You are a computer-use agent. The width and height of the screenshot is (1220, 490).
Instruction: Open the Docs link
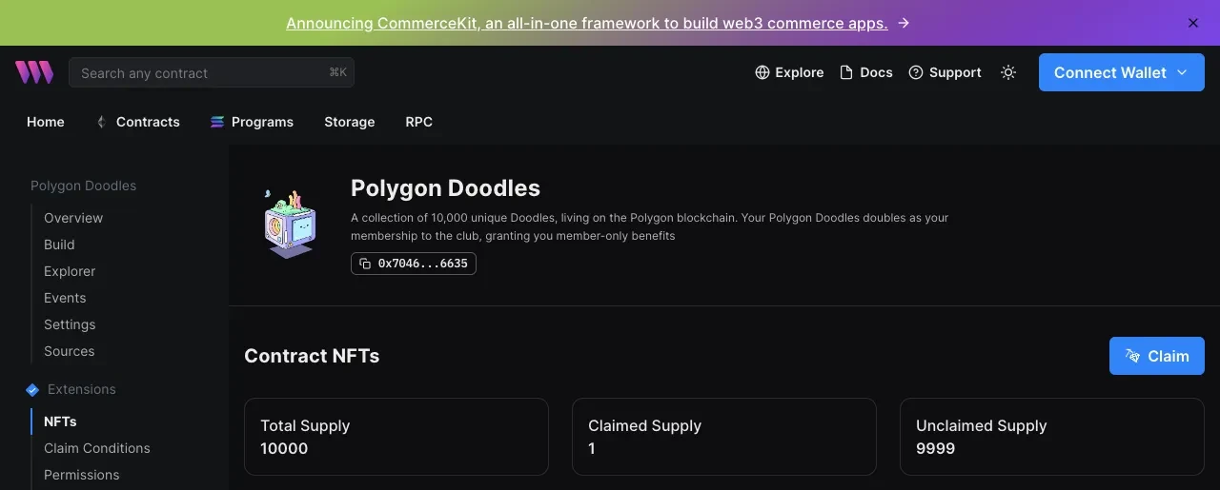[x=865, y=72]
